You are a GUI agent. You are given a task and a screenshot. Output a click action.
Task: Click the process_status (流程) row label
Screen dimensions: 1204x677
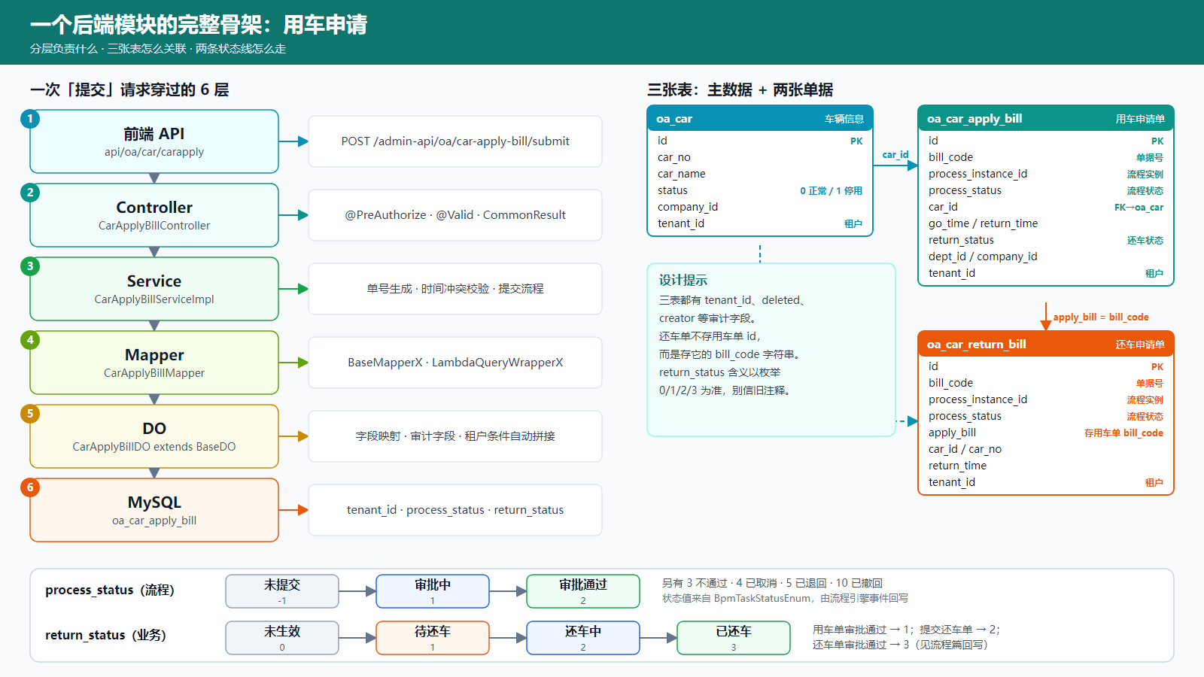click(110, 590)
